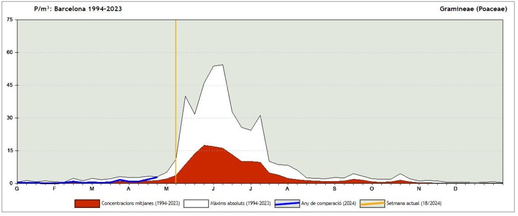This screenshot has height=216, width=518.
Task: Select the legend text 'Setmana actual (18/2024)'
Action: click(x=414, y=203)
